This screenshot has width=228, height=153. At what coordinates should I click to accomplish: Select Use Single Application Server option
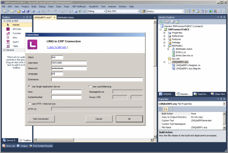tap(44, 87)
